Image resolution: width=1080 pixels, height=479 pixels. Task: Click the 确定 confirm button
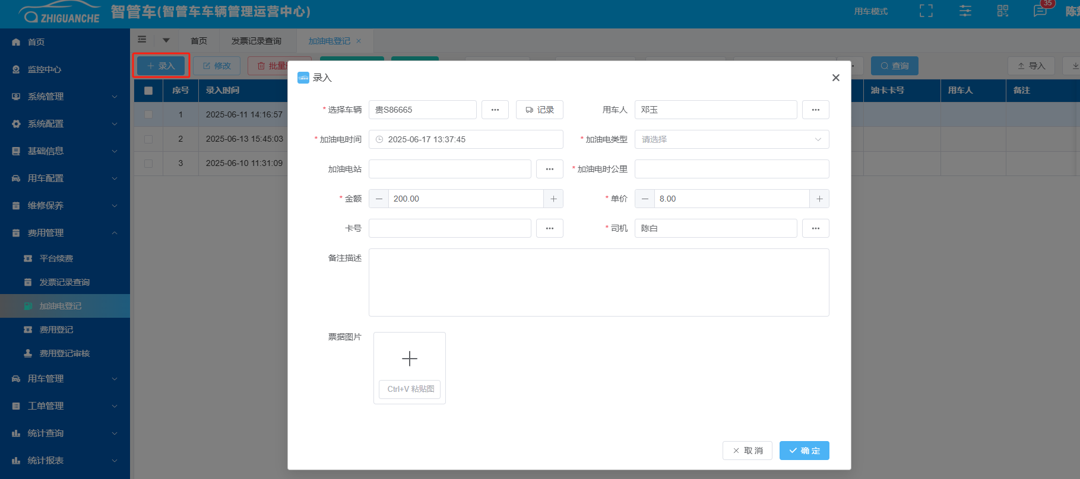tap(804, 451)
